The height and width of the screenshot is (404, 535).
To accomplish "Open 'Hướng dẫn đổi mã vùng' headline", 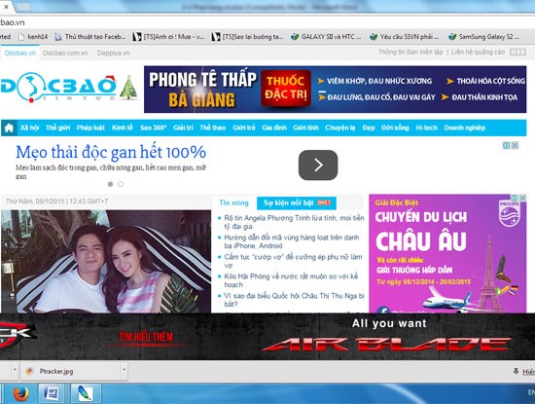I will pyautogui.click(x=292, y=241).
